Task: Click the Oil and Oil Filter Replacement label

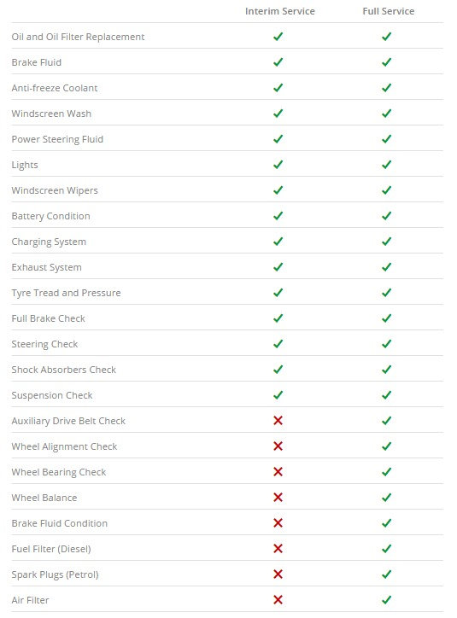Action: point(78,37)
